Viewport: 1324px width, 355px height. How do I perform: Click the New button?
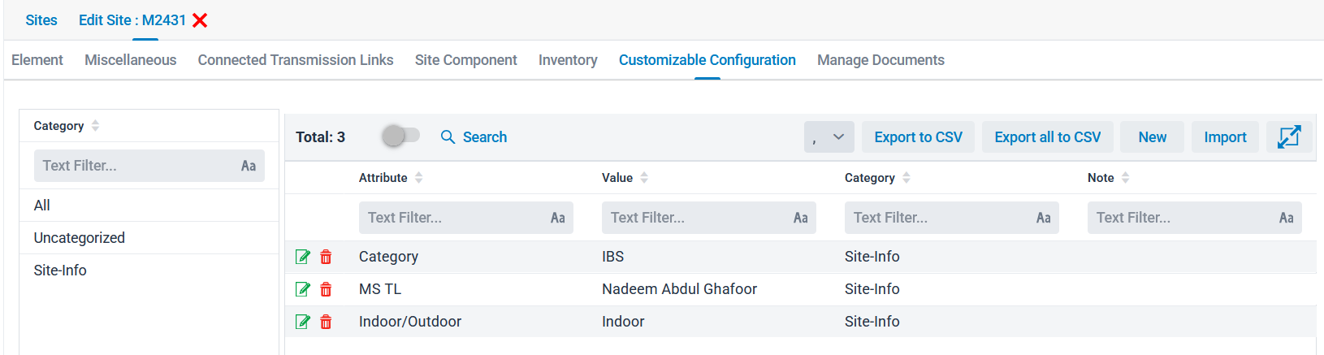[1152, 137]
